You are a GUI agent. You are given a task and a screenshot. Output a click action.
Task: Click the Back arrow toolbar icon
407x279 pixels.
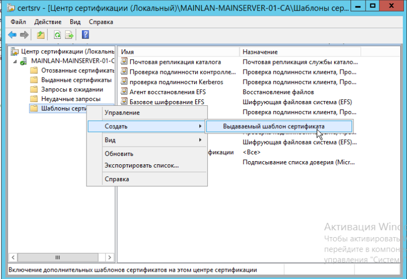point(12,35)
